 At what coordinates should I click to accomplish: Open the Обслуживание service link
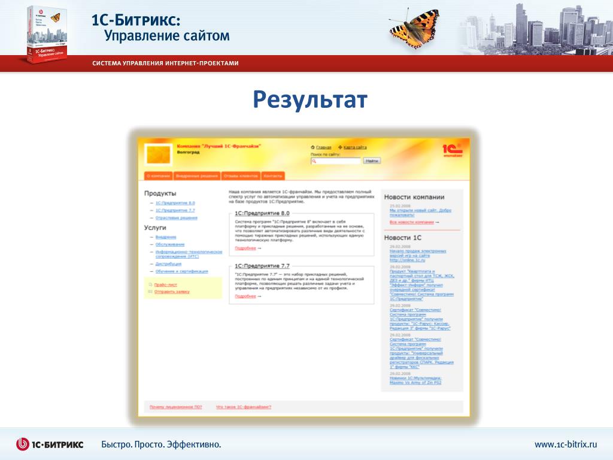tap(169, 244)
